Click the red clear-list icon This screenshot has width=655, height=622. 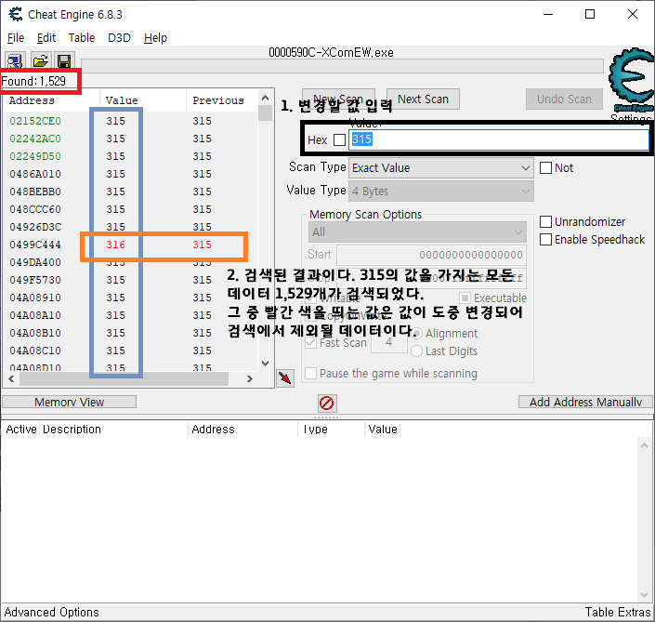pyautogui.click(x=327, y=404)
